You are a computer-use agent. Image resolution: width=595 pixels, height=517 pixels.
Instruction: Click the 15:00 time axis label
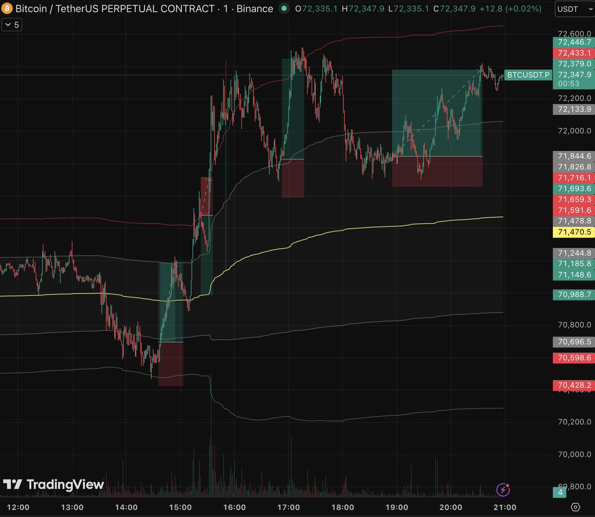[180, 507]
